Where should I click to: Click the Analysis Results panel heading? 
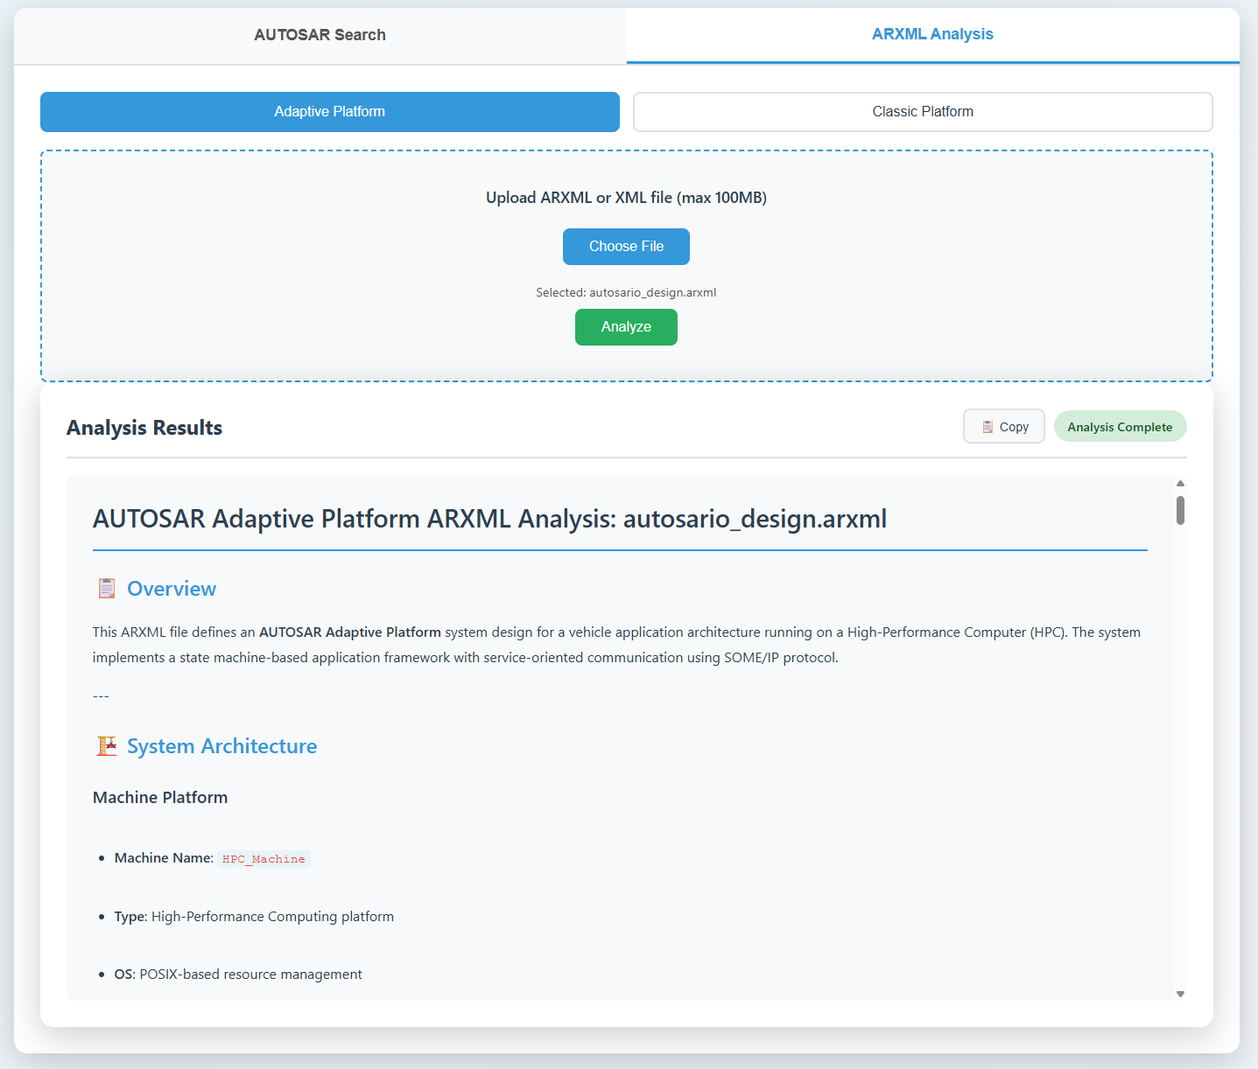(144, 428)
